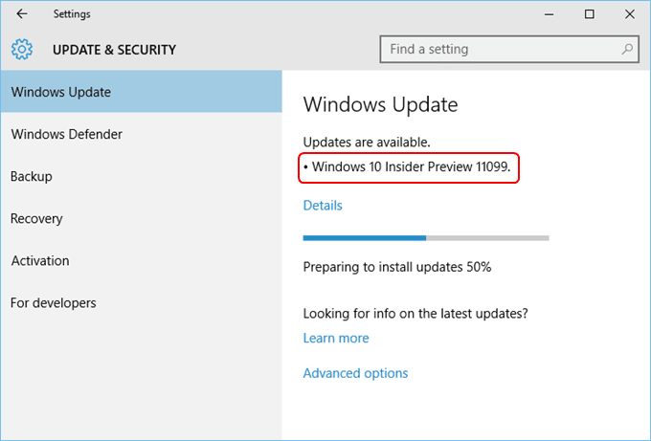
Task: Select the Windows Update section
Action: [141, 92]
